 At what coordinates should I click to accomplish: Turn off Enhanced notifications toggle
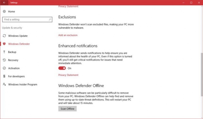pos(62,68)
